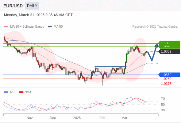Click the 1.0280 red support level
The height and width of the screenshot is (123, 181).
(166, 79)
